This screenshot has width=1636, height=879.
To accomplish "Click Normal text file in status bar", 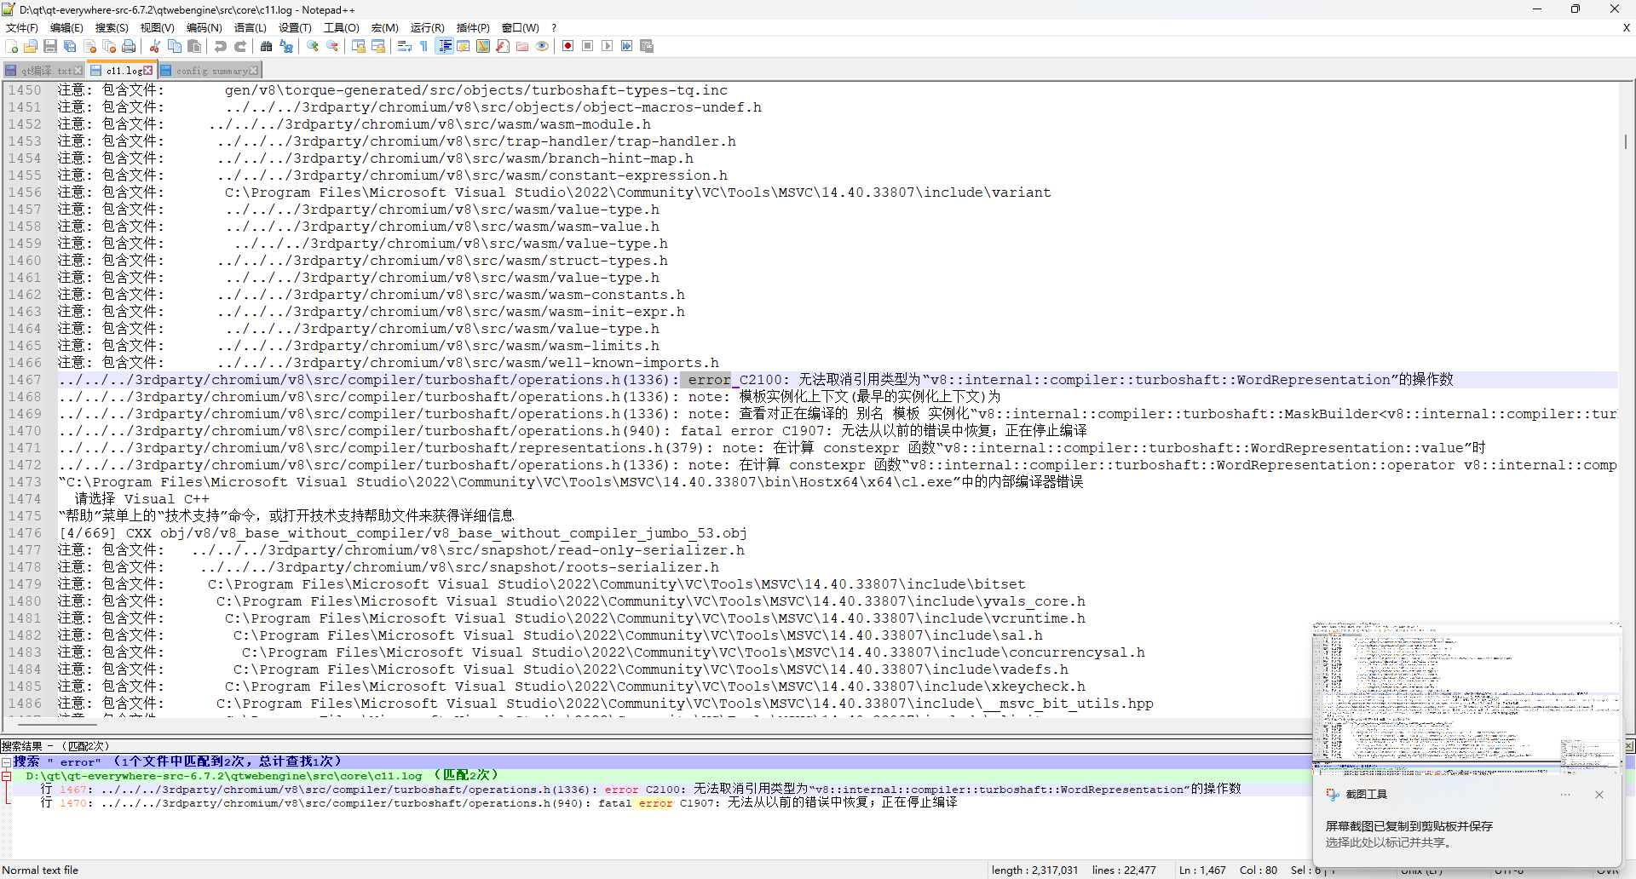I will click(x=41, y=870).
